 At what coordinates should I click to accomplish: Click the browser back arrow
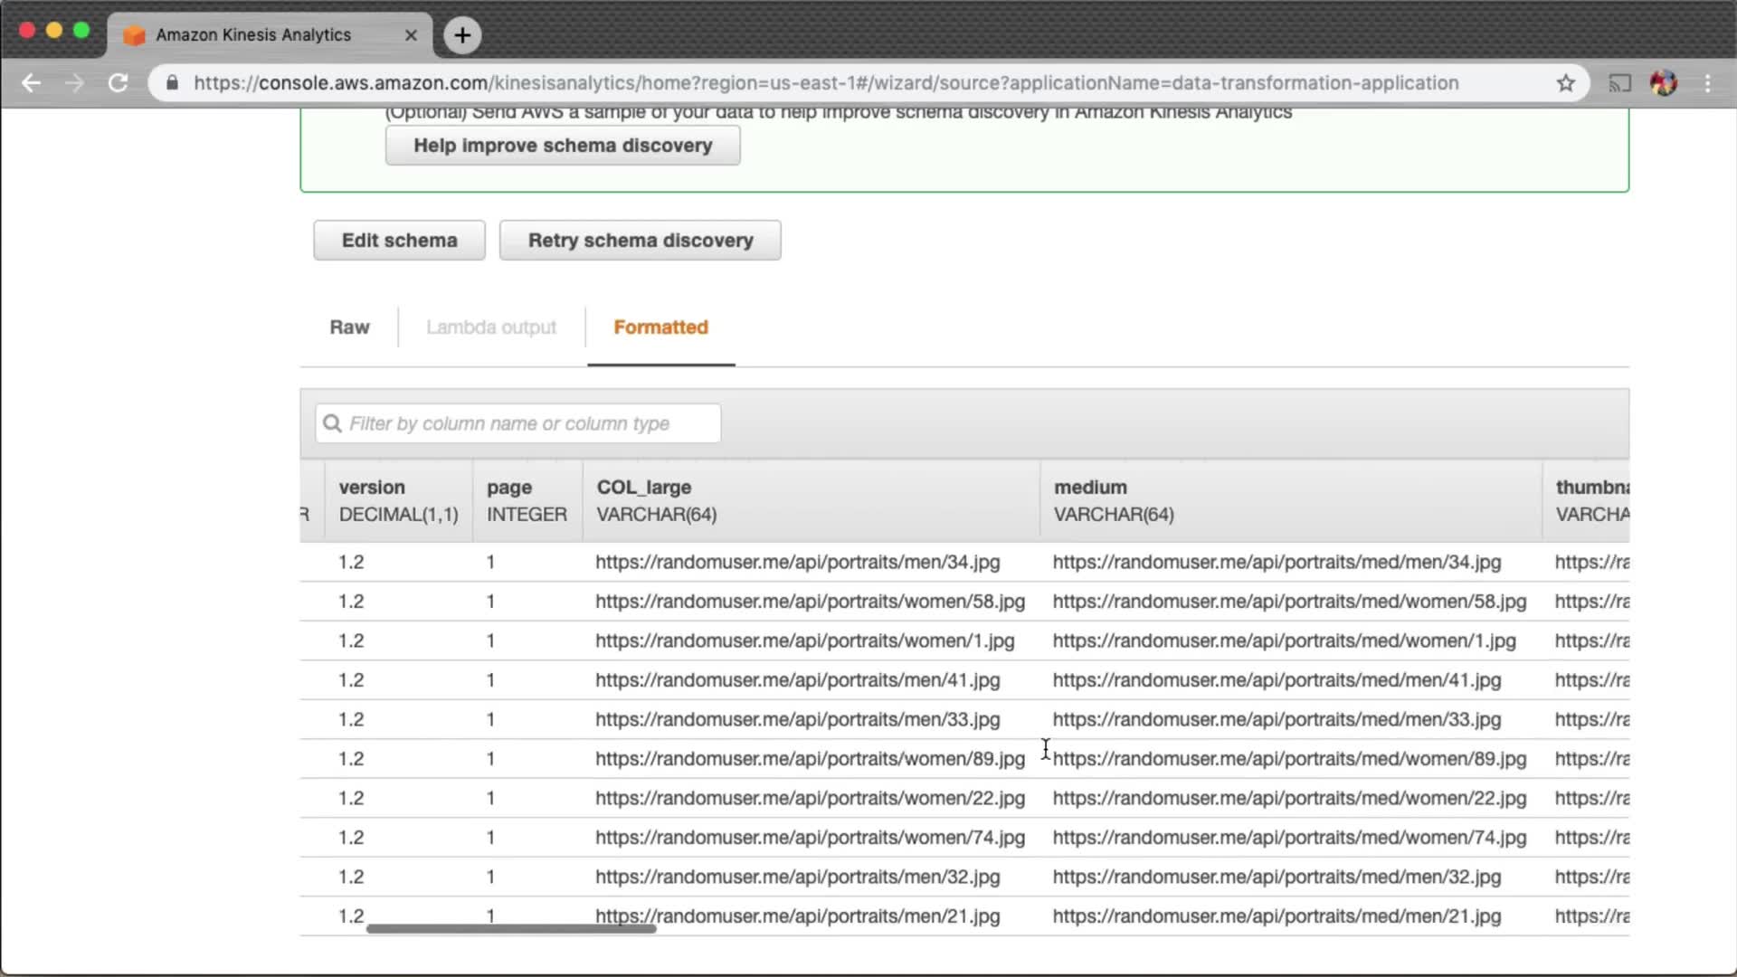(x=31, y=83)
